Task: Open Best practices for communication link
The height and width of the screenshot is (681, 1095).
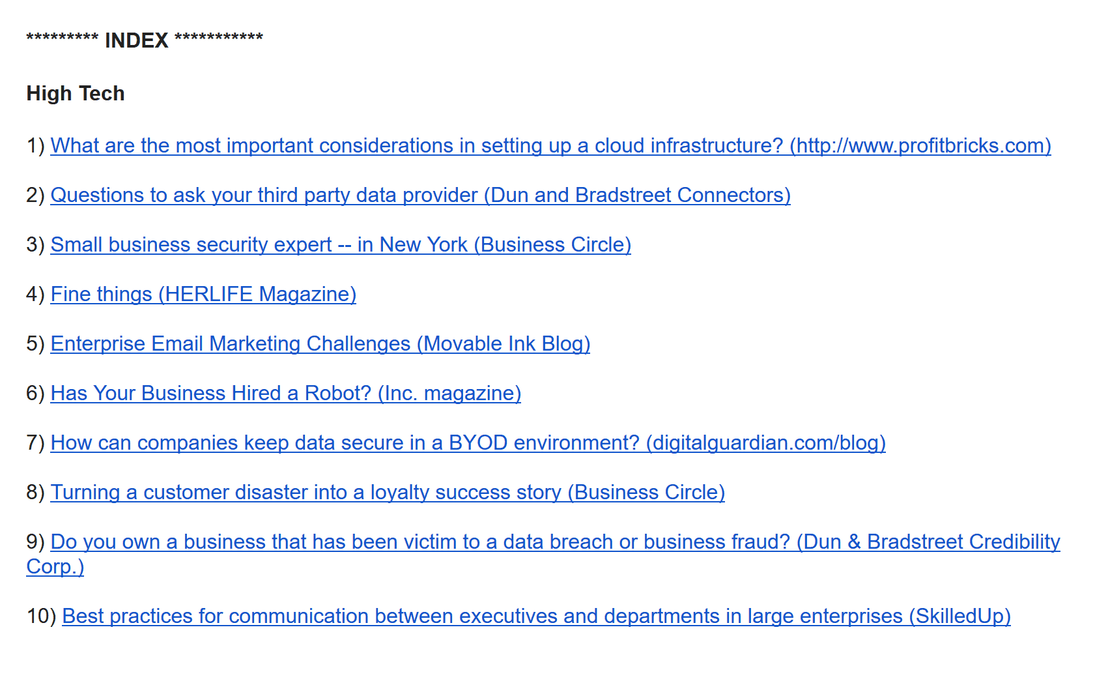Action: [x=536, y=616]
